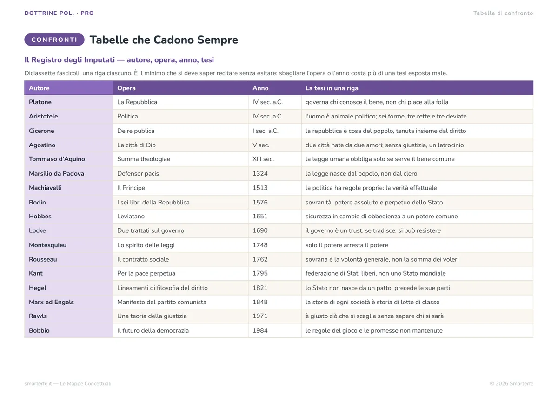Click the Anno column header
The width and height of the screenshot is (558, 395).
[275, 88]
